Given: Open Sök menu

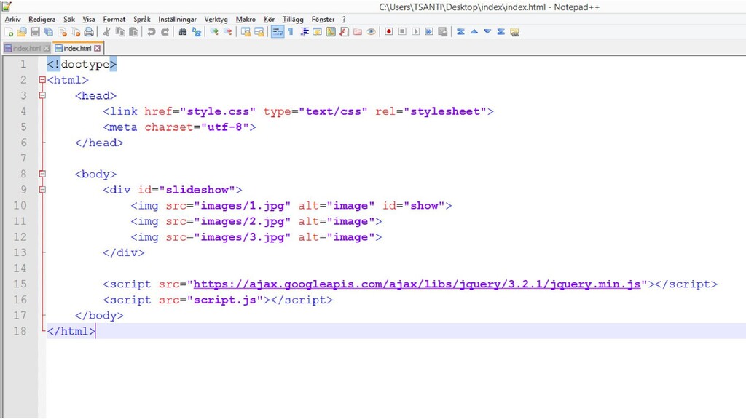Looking at the screenshot, I should (x=69, y=20).
